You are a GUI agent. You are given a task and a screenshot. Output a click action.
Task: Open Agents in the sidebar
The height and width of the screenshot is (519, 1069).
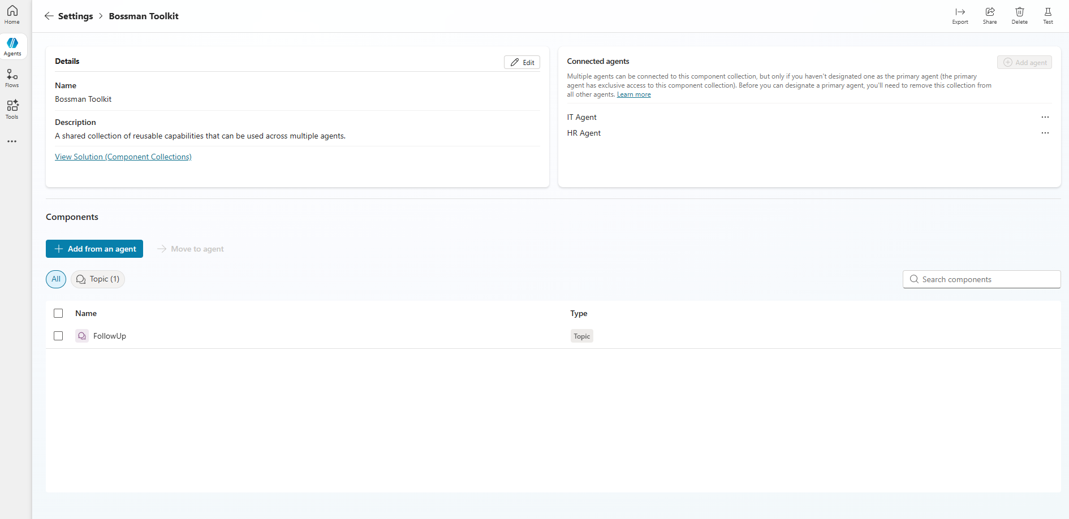(x=12, y=46)
